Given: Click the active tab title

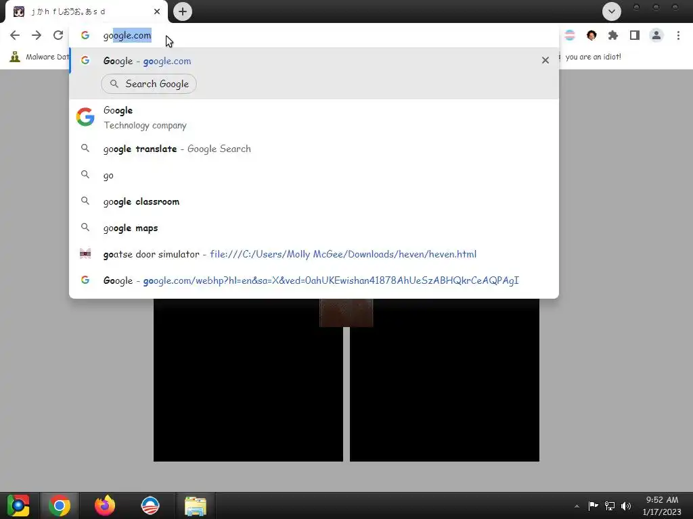Looking at the screenshot, I should pos(68,12).
